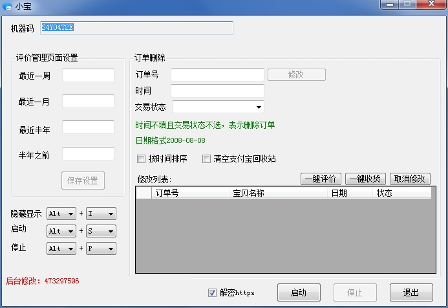This screenshot has height=308, width=448.
Task: Click the 小宝 app icon in title bar
Action: tap(7, 6)
